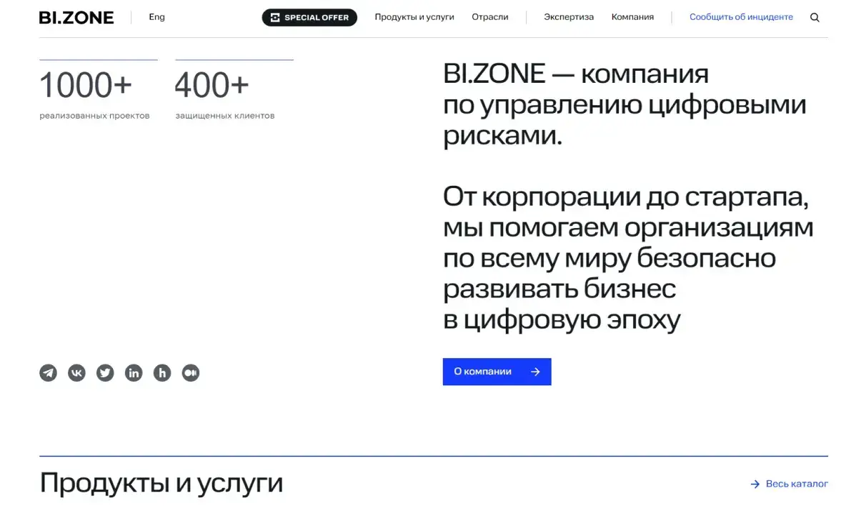Open the Компания menu
The width and height of the screenshot is (866, 526).
[x=632, y=17]
